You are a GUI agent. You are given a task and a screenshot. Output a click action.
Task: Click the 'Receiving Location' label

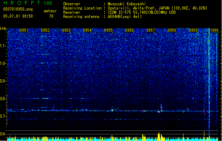pos(82,8)
